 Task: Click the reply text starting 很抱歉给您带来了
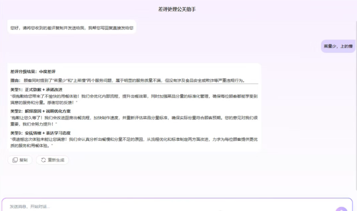click(x=134, y=99)
